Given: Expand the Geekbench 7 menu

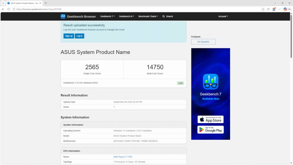Looking at the screenshot, I should 107,16.
